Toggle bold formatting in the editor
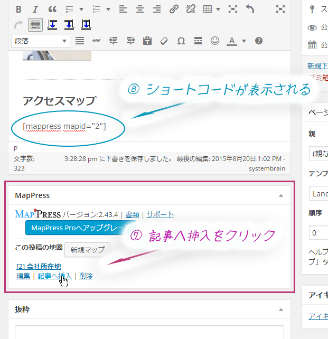328x339 pixels. click(18, 9)
